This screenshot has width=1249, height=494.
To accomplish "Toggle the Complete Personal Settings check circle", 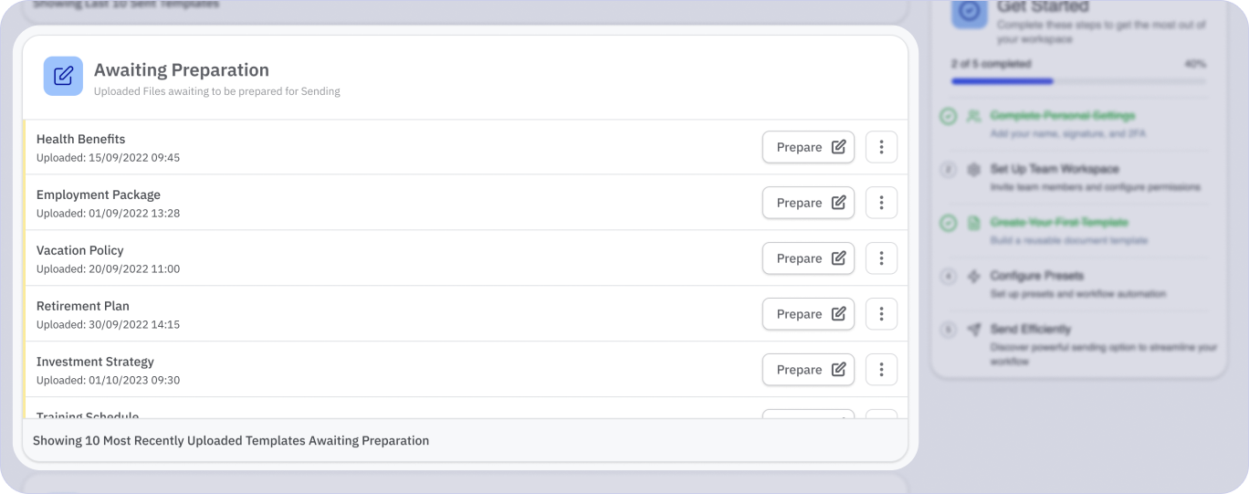I will (949, 116).
